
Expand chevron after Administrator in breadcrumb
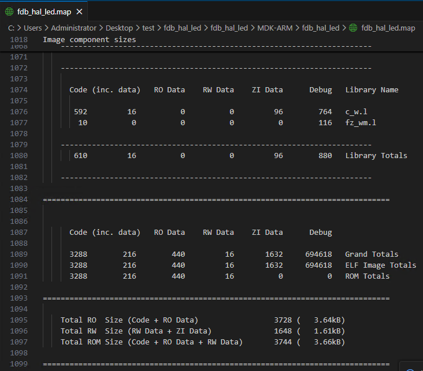point(101,28)
